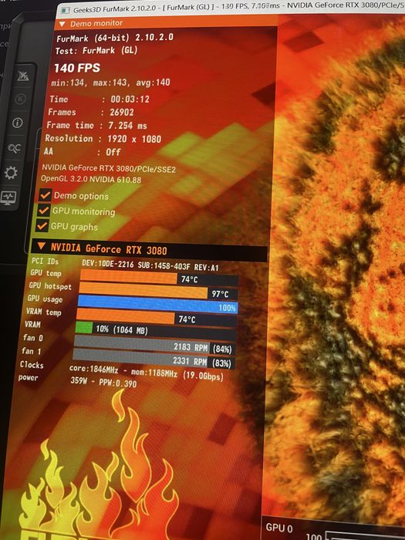Viewport: 405px width, 540px height.
Task: Click the blue GPU usage 100% bar
Action: [157, 305]
